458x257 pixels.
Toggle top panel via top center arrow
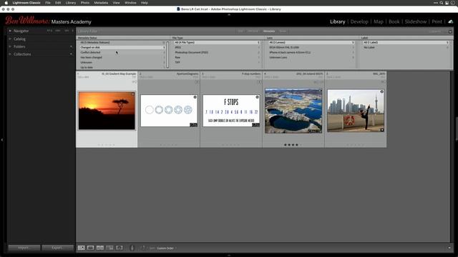tap(229, 14)
